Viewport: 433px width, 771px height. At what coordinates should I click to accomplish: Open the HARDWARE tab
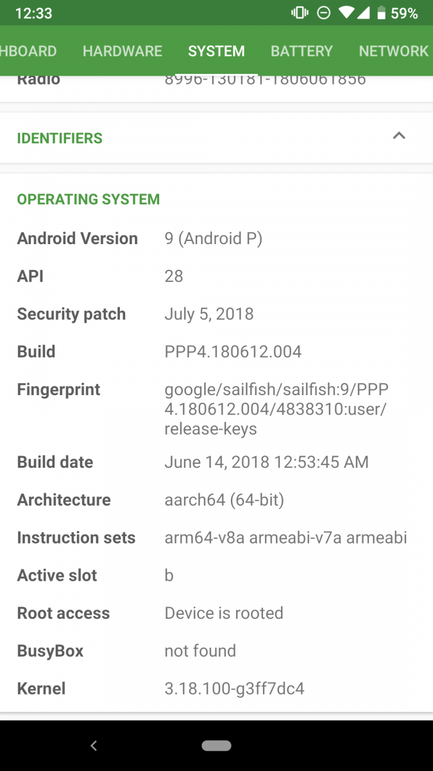pos(122,51)
